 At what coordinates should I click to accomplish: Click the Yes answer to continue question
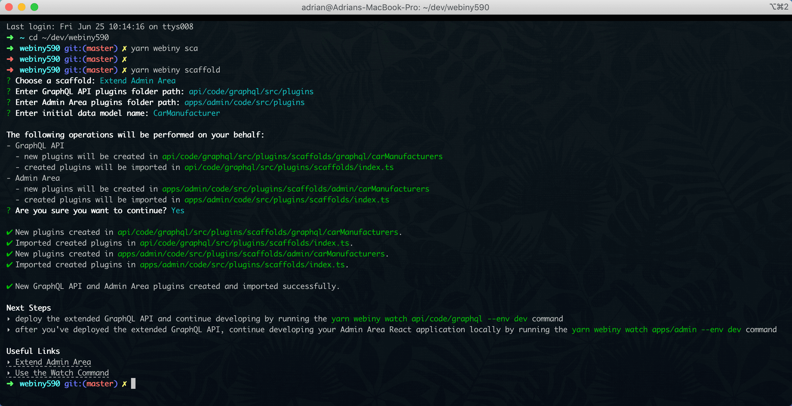[177, 211]
